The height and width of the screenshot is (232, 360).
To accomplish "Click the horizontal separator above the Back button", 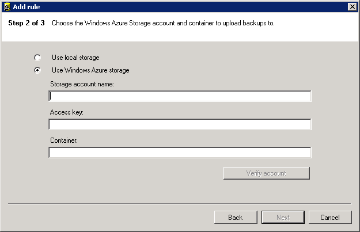I will tap(180, 203).
